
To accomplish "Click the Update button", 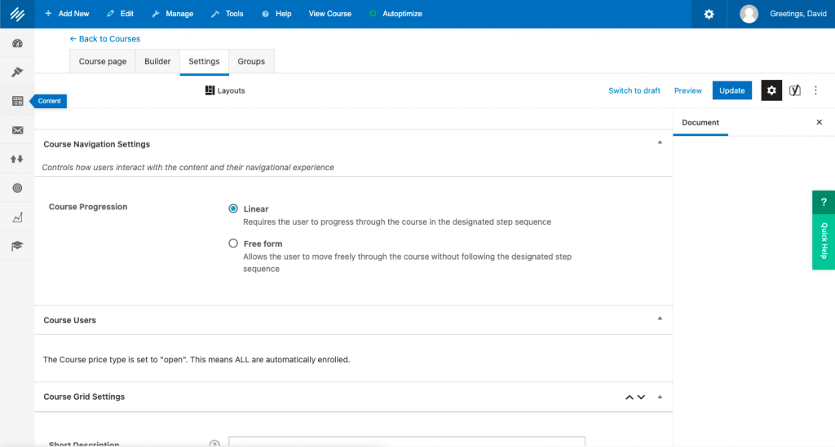I will coord(731,90).
